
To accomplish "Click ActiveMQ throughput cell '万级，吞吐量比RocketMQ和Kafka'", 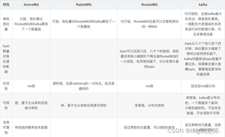I will [31, 24].
